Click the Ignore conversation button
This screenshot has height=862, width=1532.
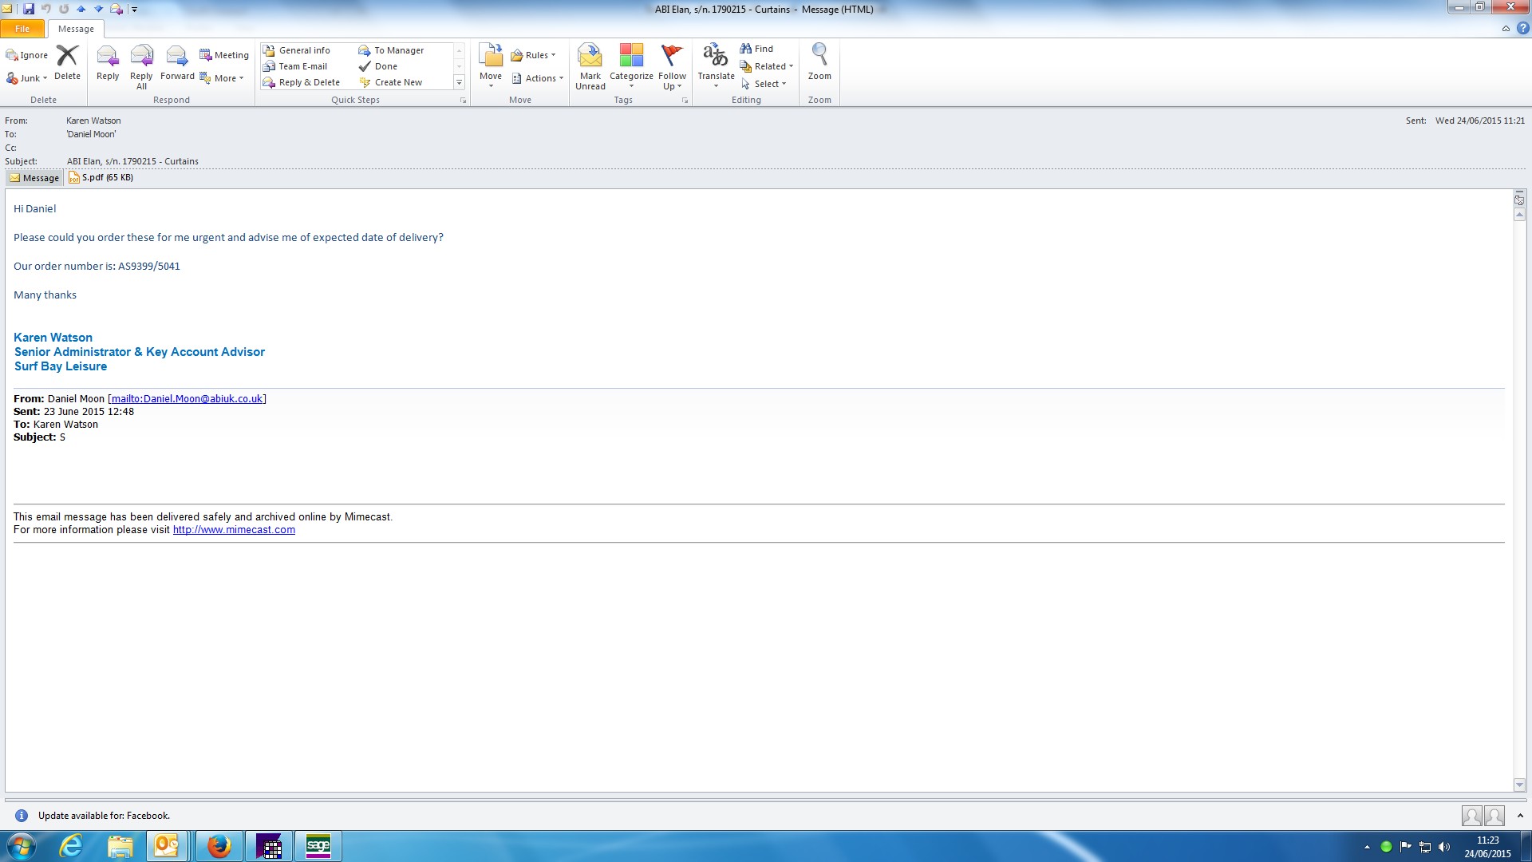tap(27, 55)
